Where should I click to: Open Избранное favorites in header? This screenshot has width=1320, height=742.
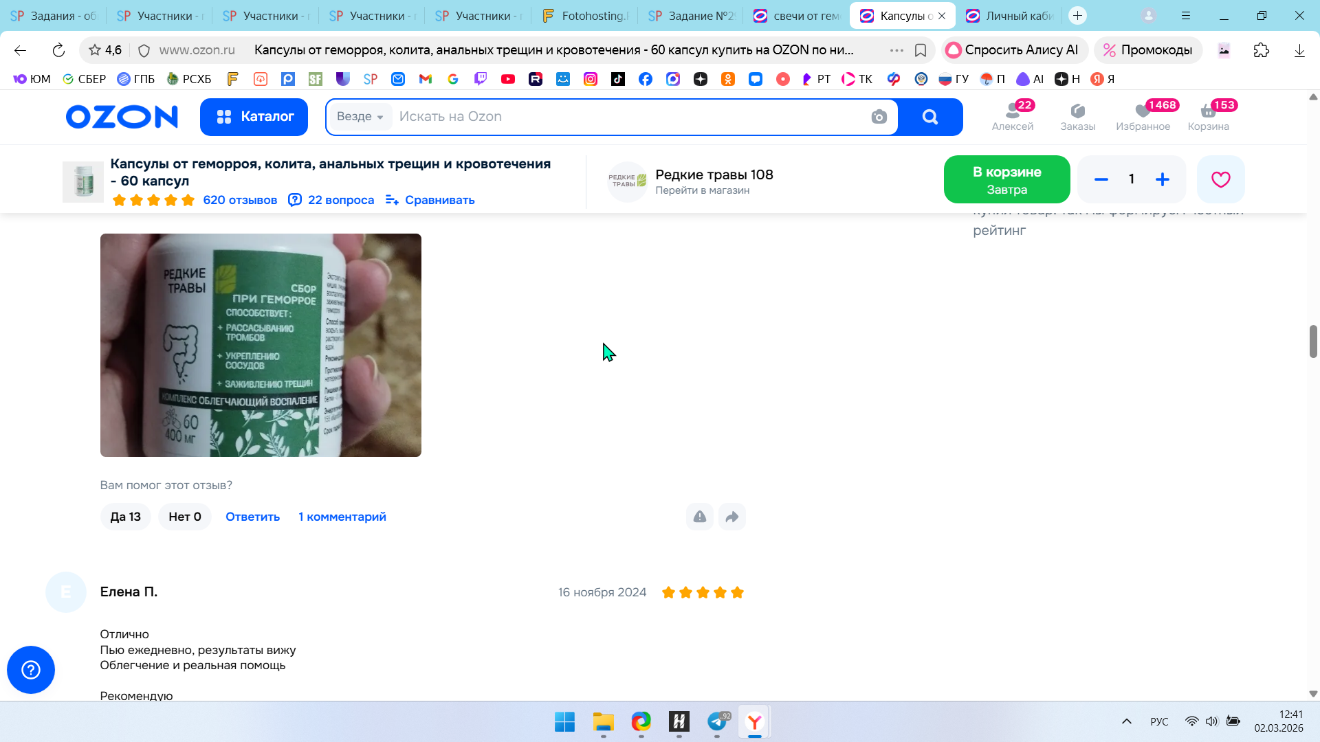[1143, 115]
